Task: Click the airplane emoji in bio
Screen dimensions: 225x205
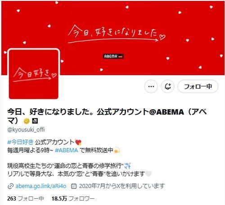Action: [127, 166]
